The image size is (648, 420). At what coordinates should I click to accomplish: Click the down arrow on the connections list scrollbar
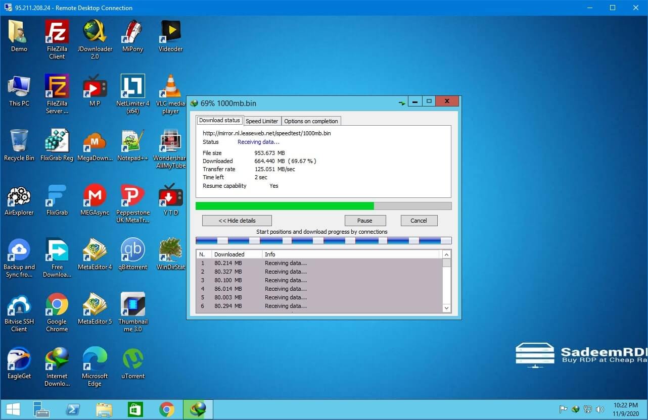pyautogui.click(x=446, y=308)
